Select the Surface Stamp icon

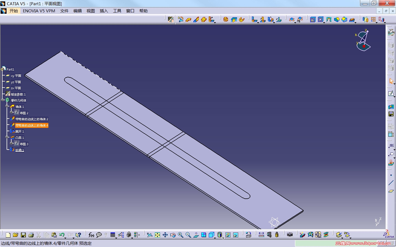click(352, 19)
